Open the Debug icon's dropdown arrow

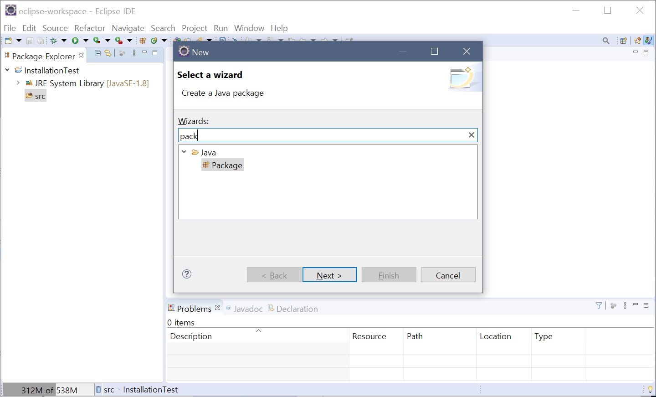64,41
